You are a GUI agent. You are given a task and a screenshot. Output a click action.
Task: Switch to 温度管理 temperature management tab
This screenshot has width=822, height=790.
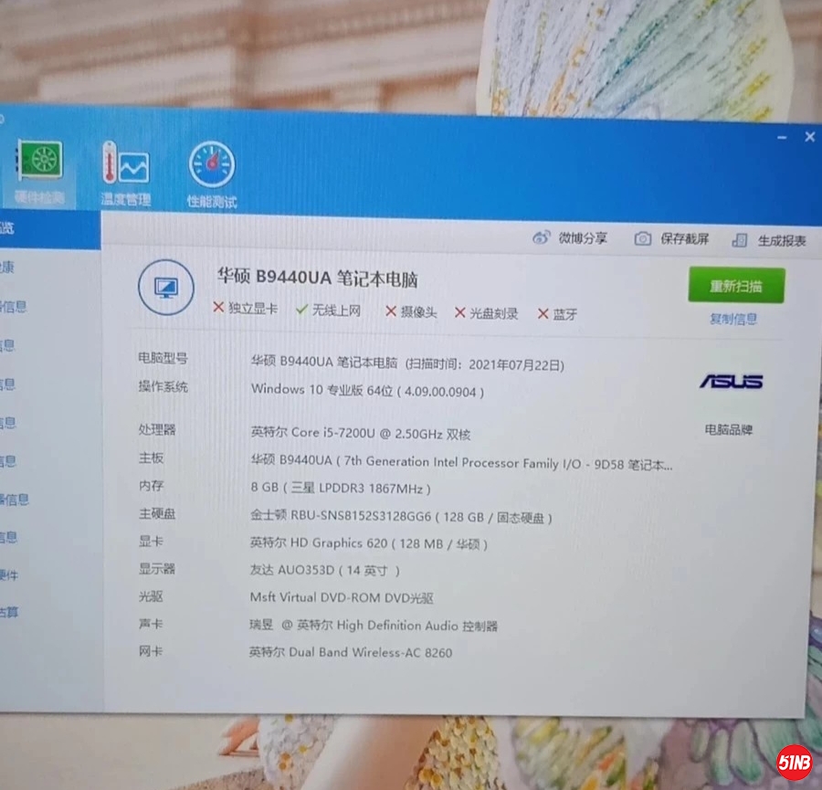tap(126, 173)
